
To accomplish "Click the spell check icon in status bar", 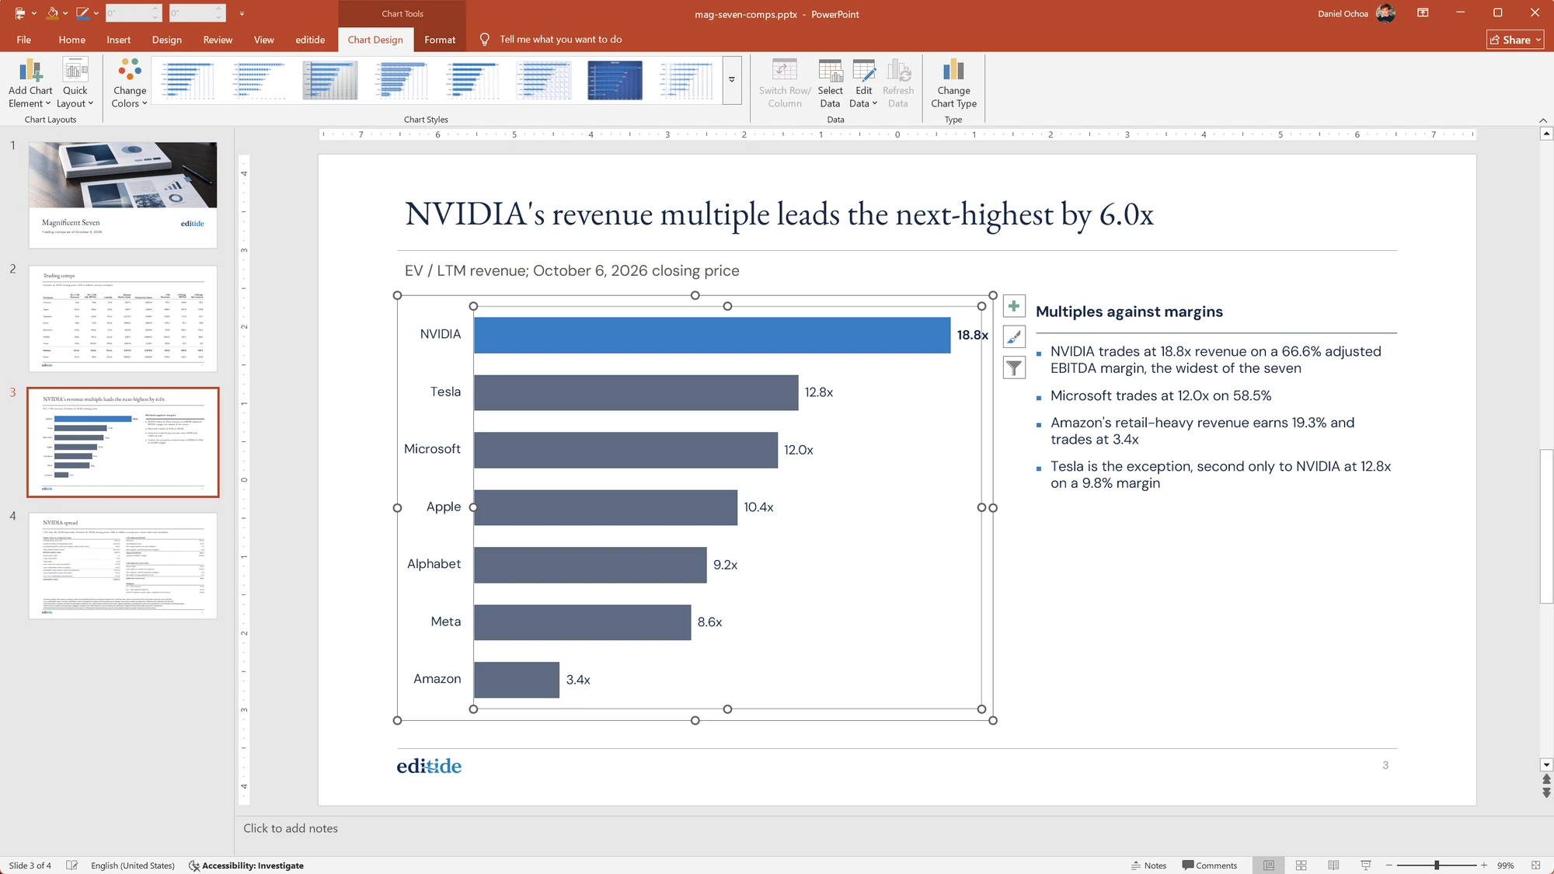I will 71,865.
